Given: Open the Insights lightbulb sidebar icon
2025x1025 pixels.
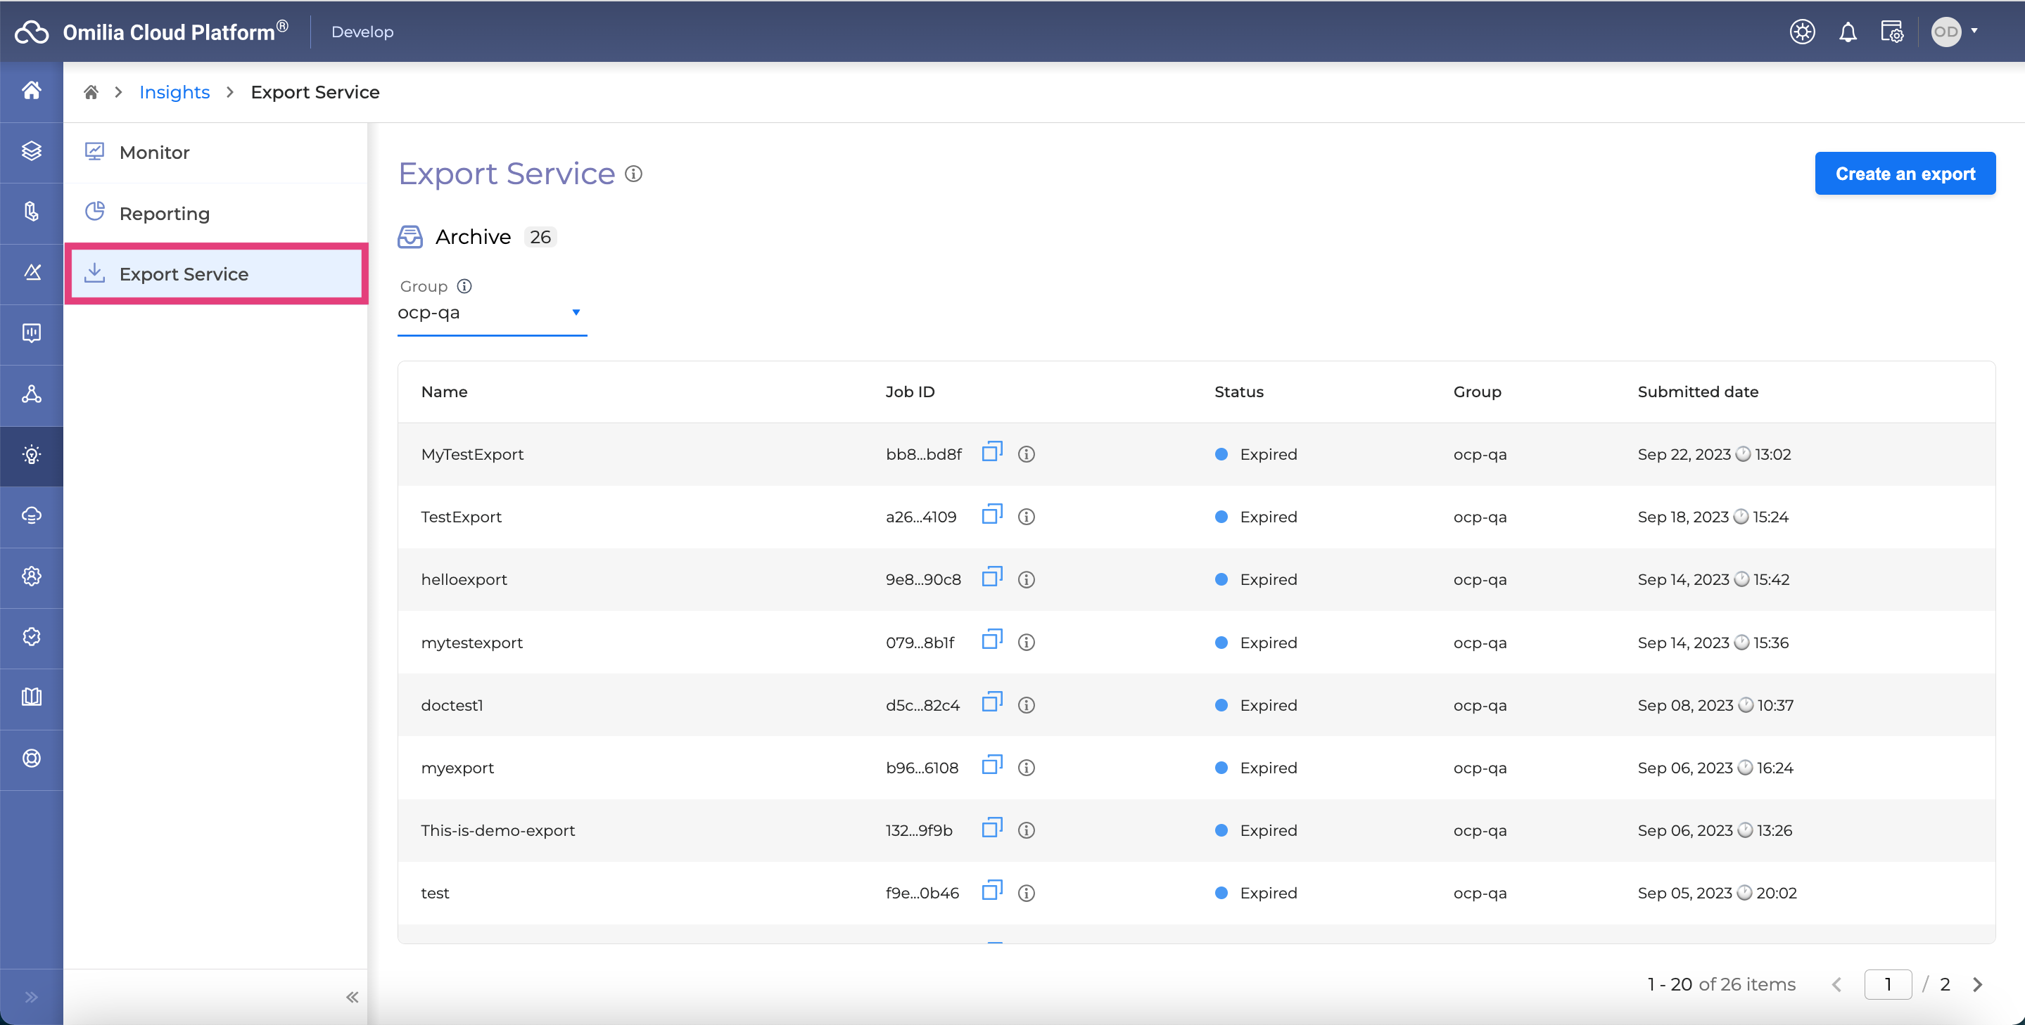Looking at the screenshot, I should coord(32,455).
